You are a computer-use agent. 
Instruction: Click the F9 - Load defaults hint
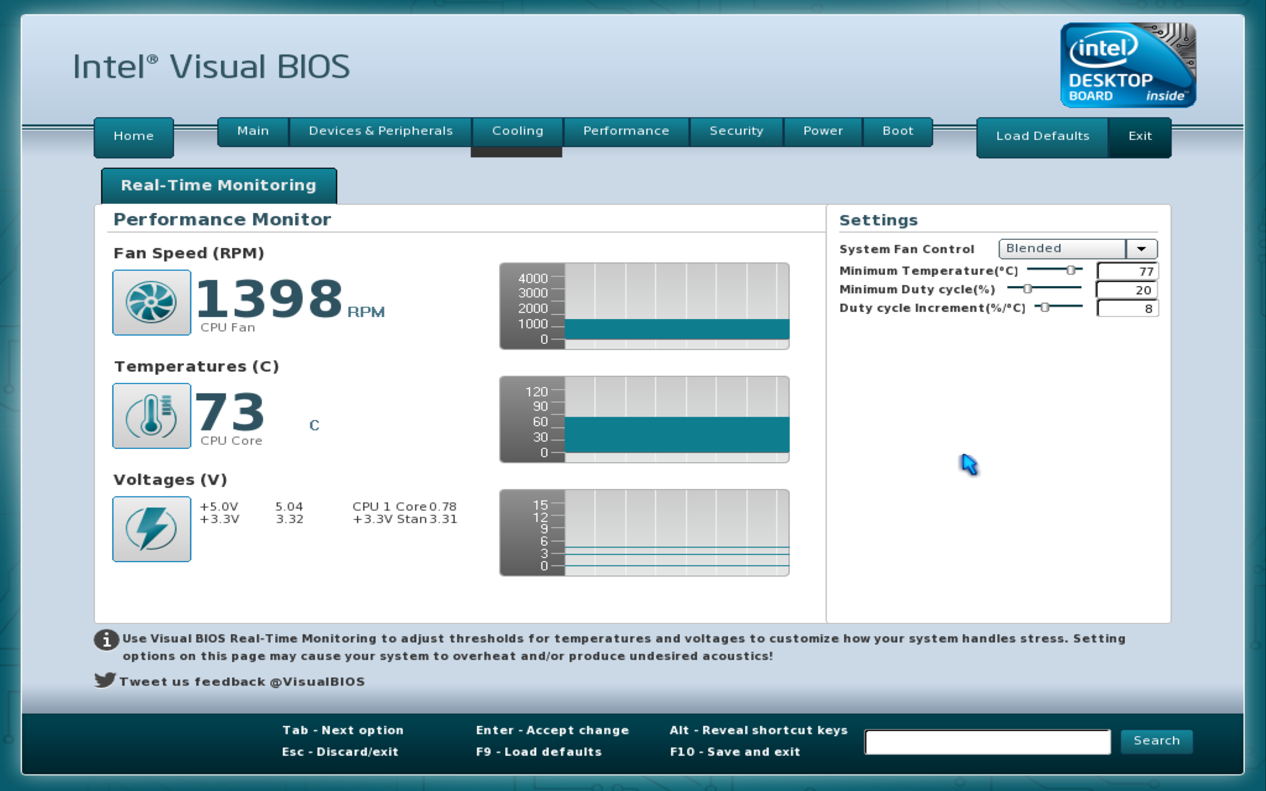[x=539, y=751]
